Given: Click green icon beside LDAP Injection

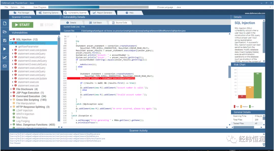Looking at the screenshot, I should (14, 110).
